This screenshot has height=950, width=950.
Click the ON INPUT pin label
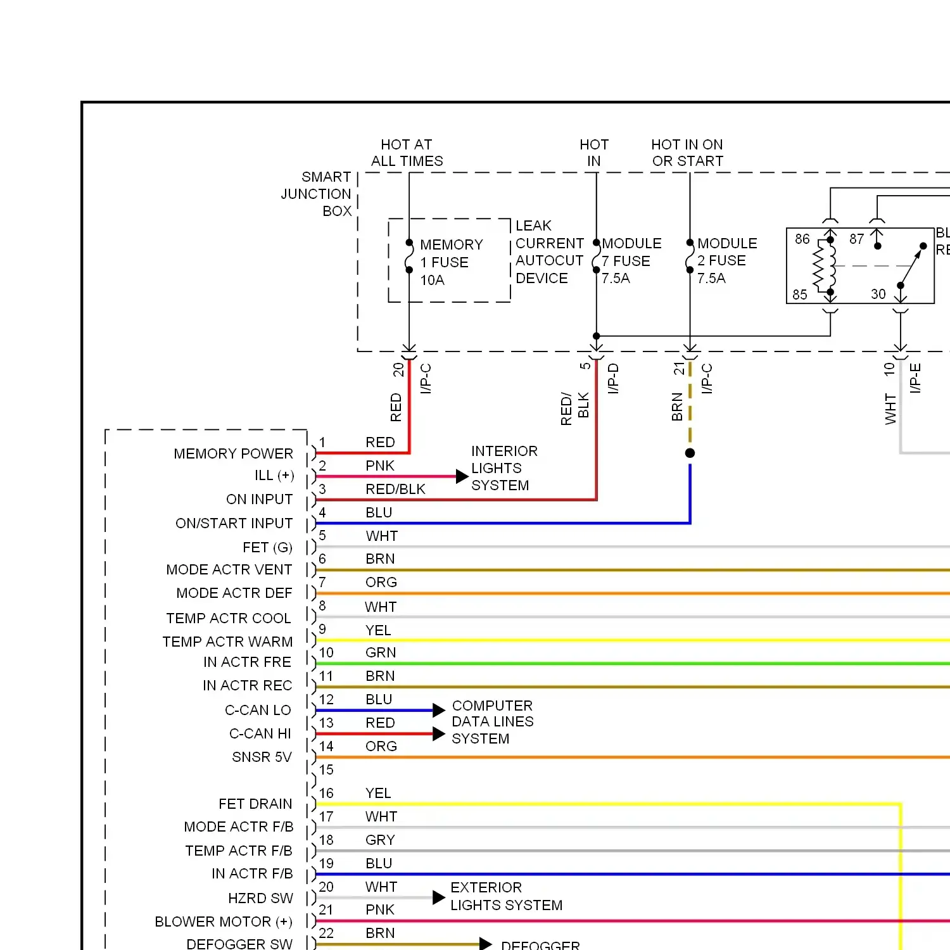(x=259, y=499)
